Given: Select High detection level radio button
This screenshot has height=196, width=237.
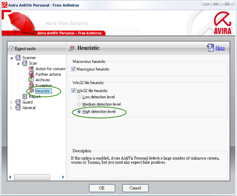Looking at the screenshot, I should (x=79, y=112).
